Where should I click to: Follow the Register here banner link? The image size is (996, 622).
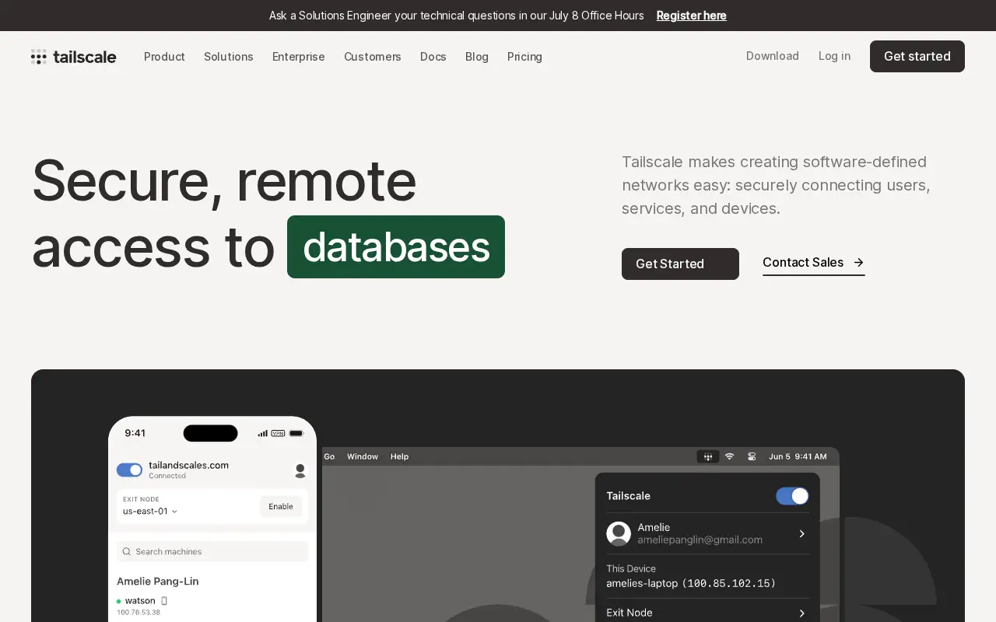(692, 16)
